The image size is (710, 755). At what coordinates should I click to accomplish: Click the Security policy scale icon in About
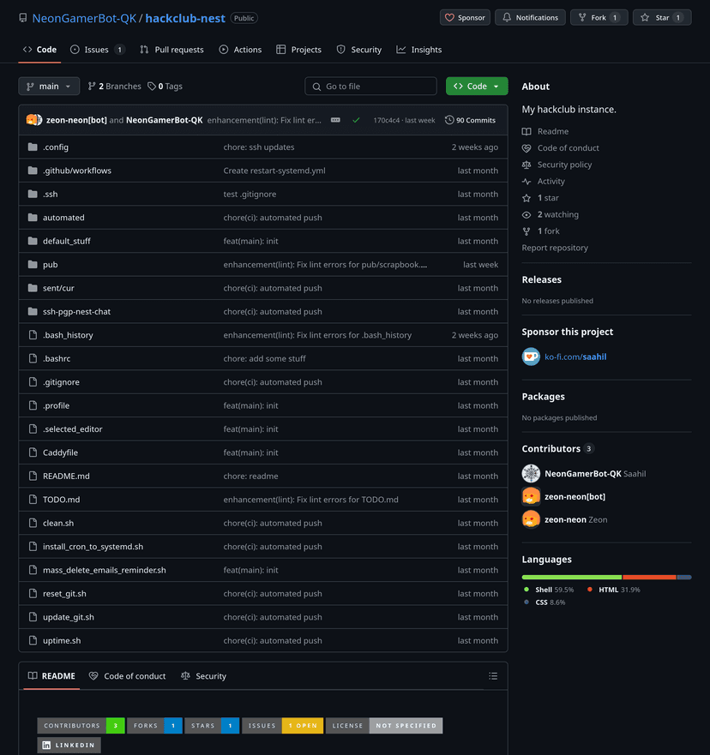(526, 165)
